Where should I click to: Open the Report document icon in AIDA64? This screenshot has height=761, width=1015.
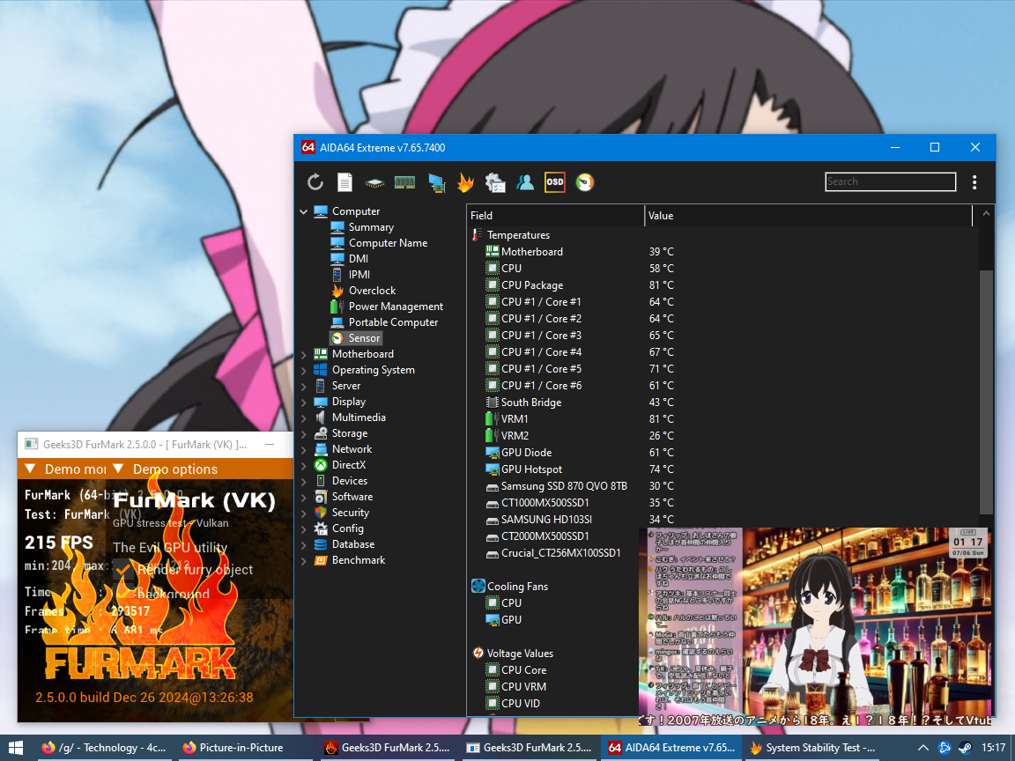345,182
